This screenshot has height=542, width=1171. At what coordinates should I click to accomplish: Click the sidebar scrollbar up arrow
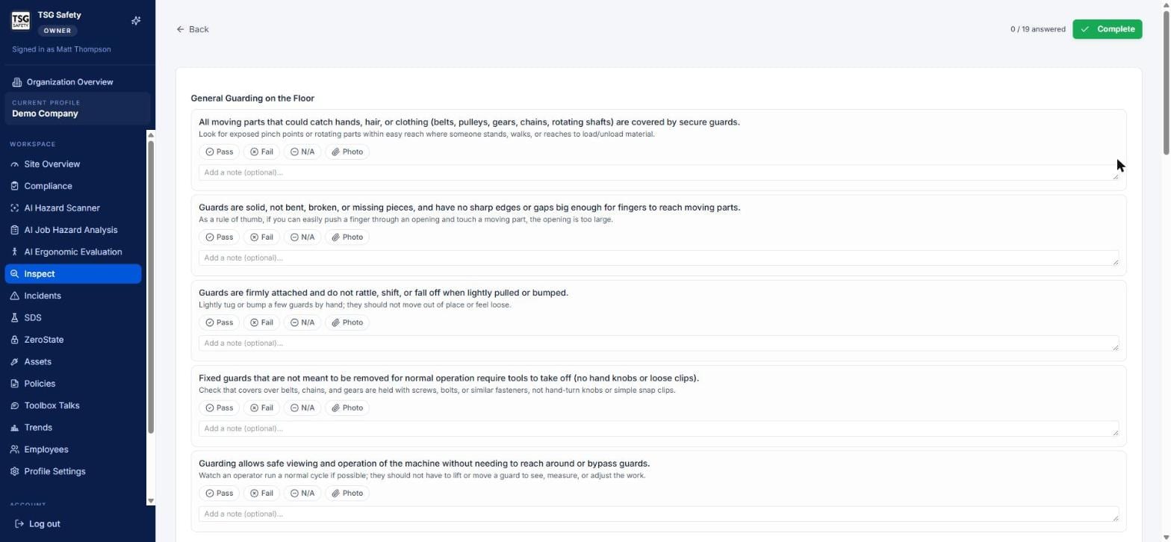151,135
